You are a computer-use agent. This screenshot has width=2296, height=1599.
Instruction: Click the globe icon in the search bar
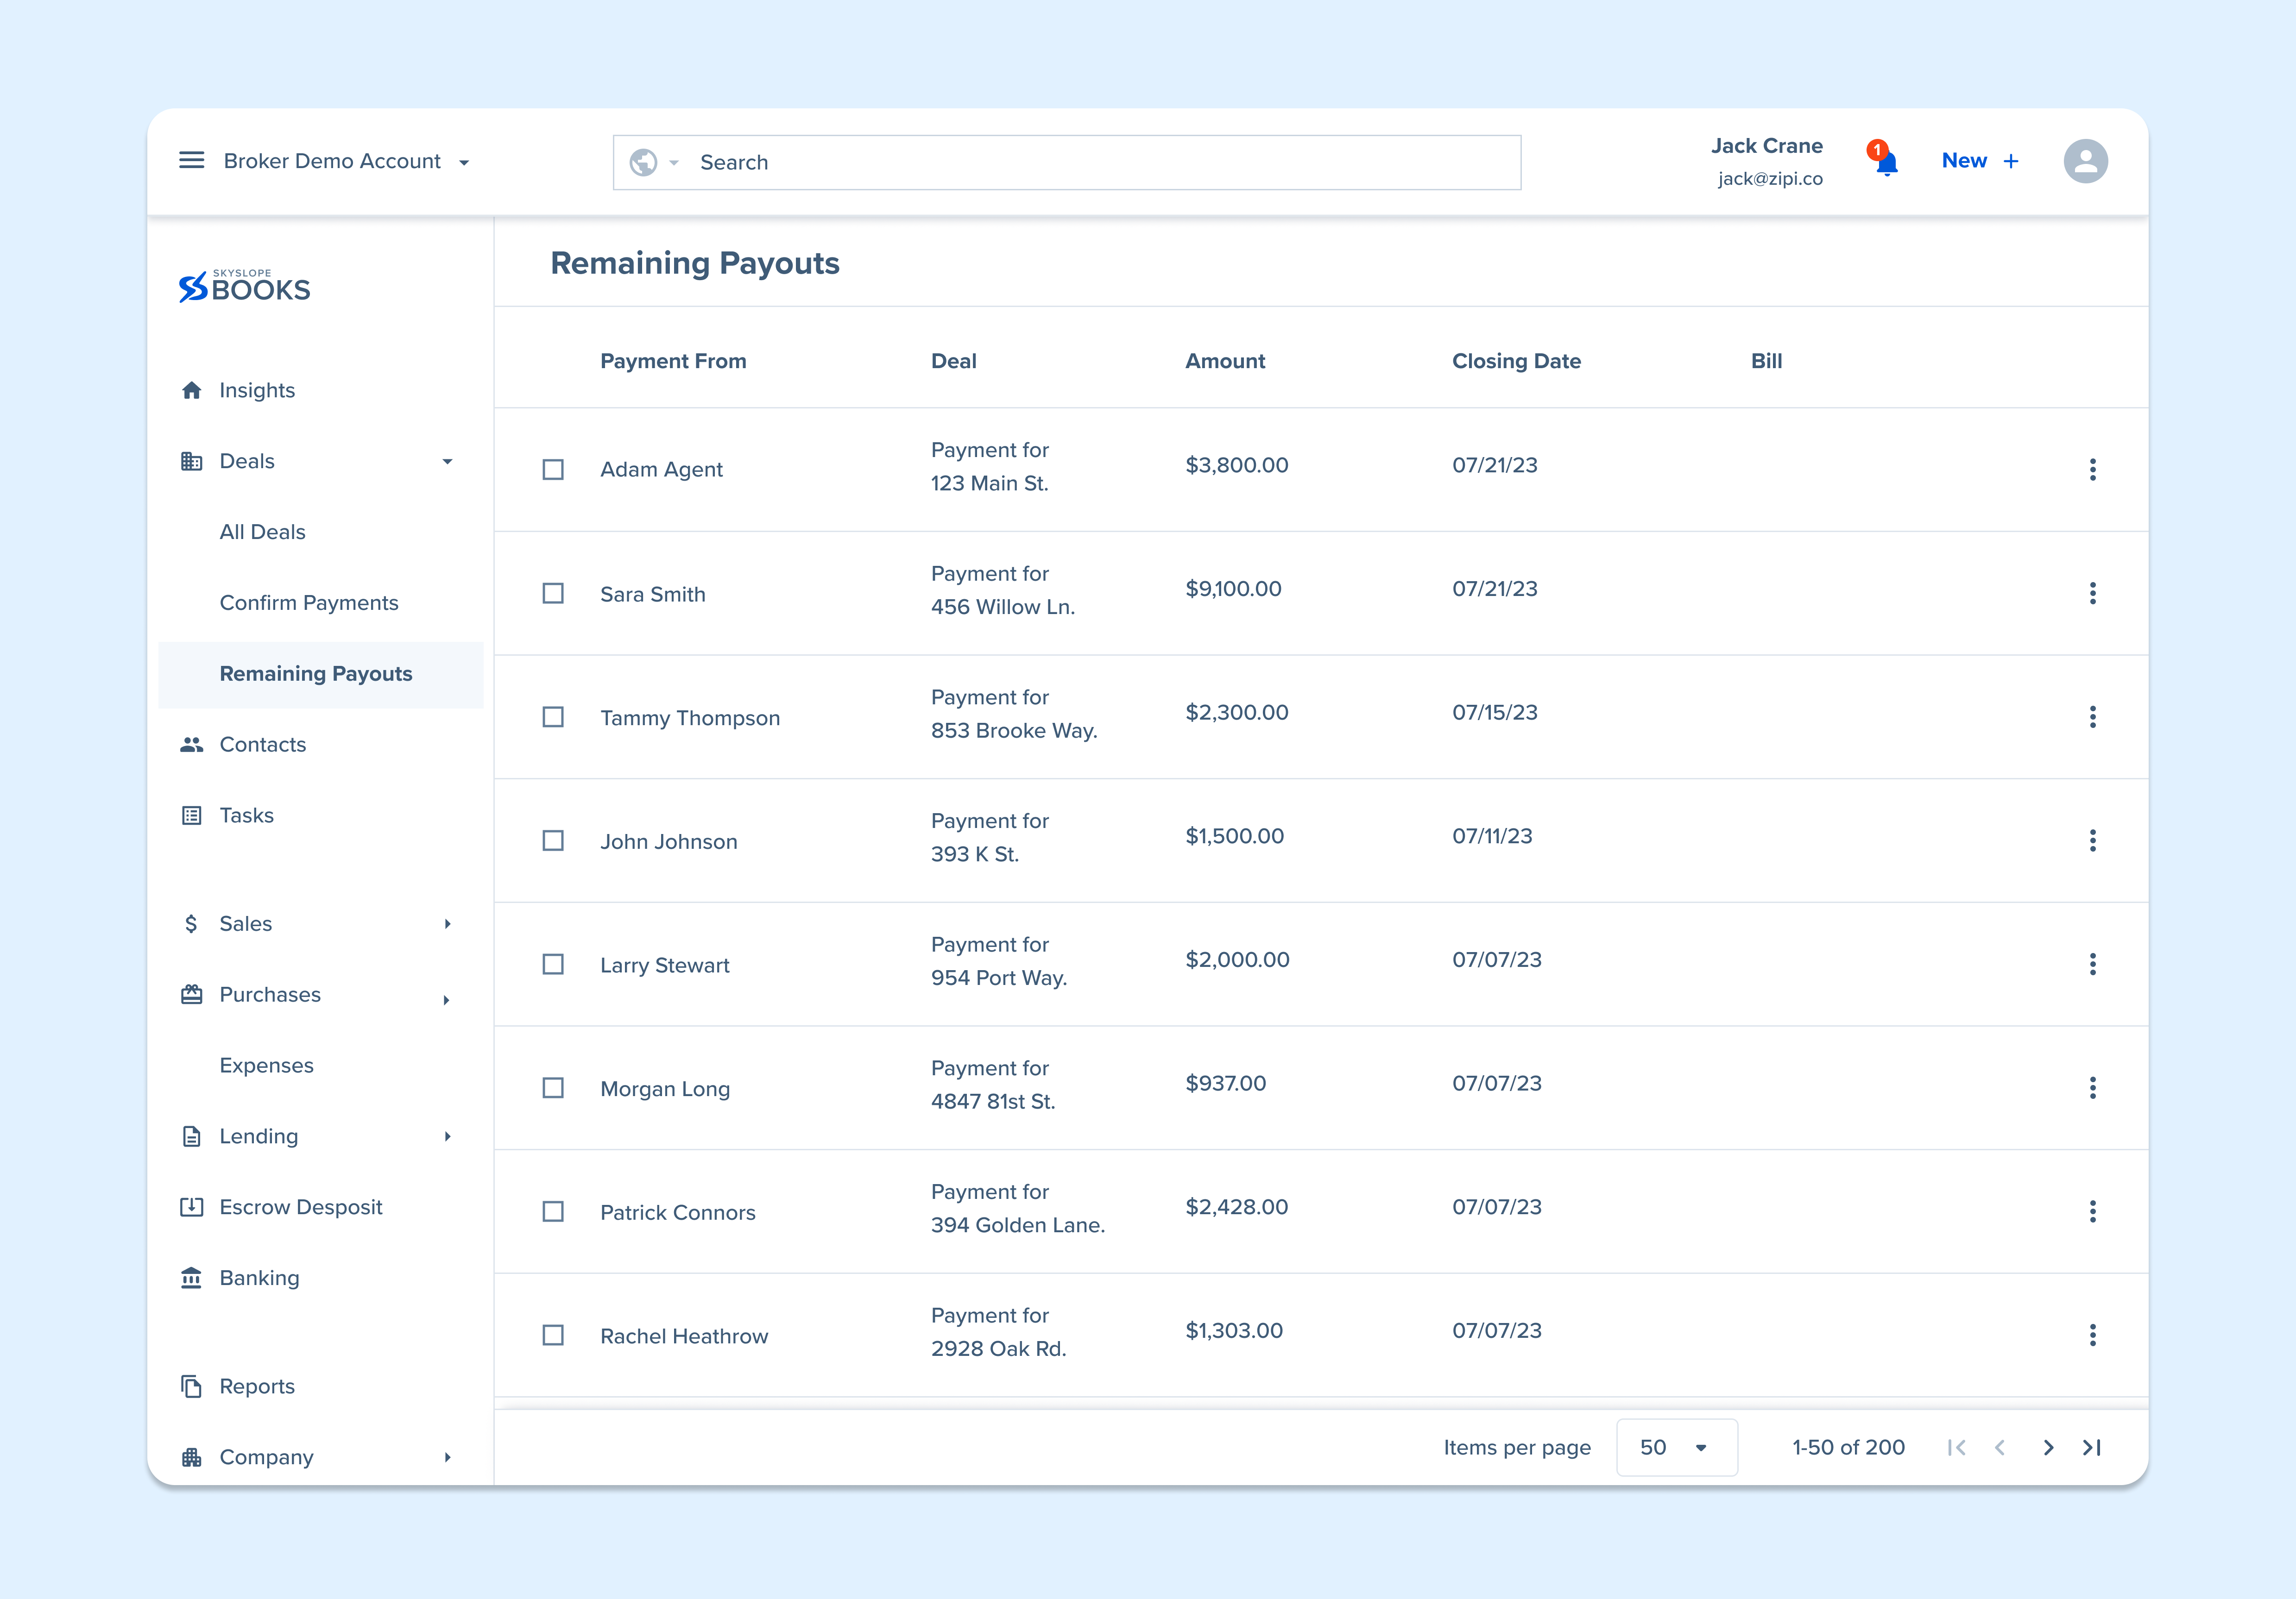tap(643, 162)
